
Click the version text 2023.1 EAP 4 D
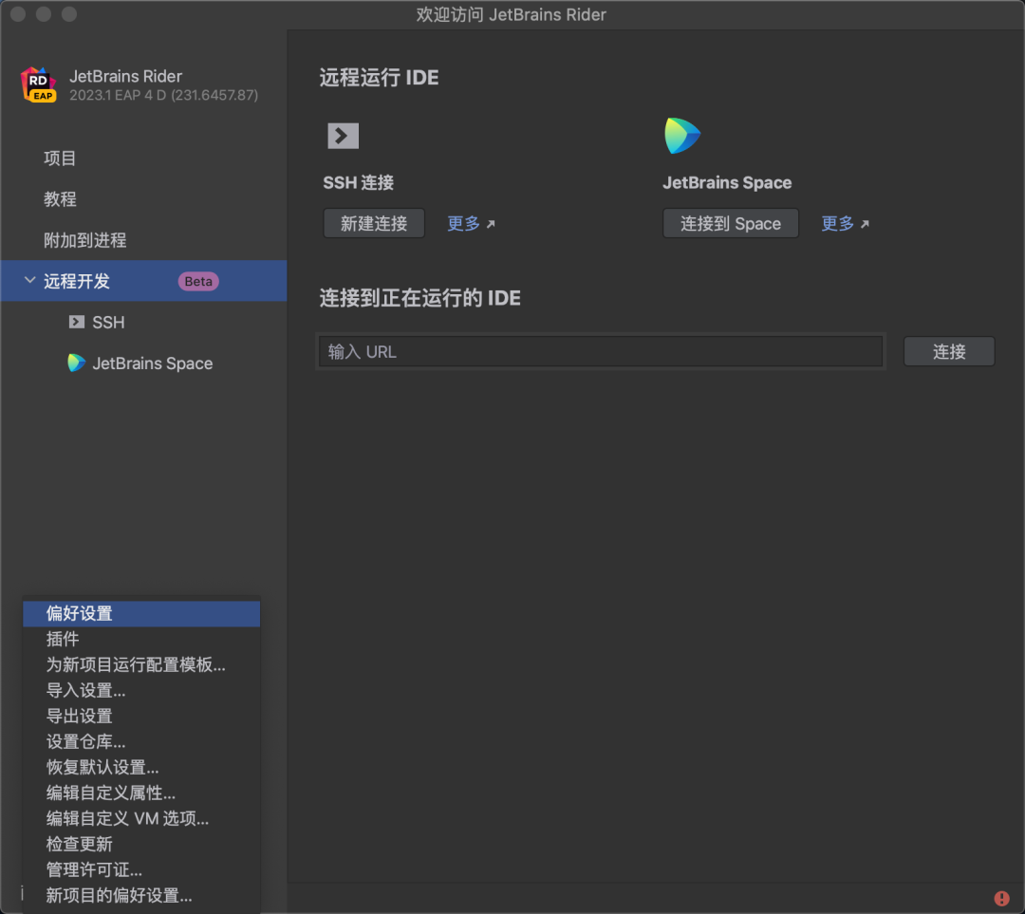(x=164, y=96)
